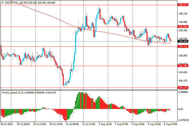The width and height of the screenshot is (189, 127).
Task: Click the 5 Aug 15:00 time label
Action: point(154,124)
